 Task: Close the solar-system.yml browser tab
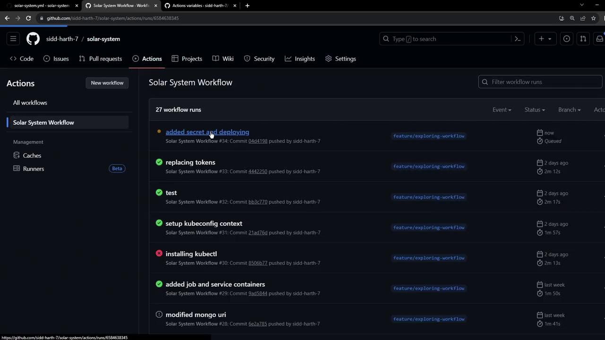77,6
